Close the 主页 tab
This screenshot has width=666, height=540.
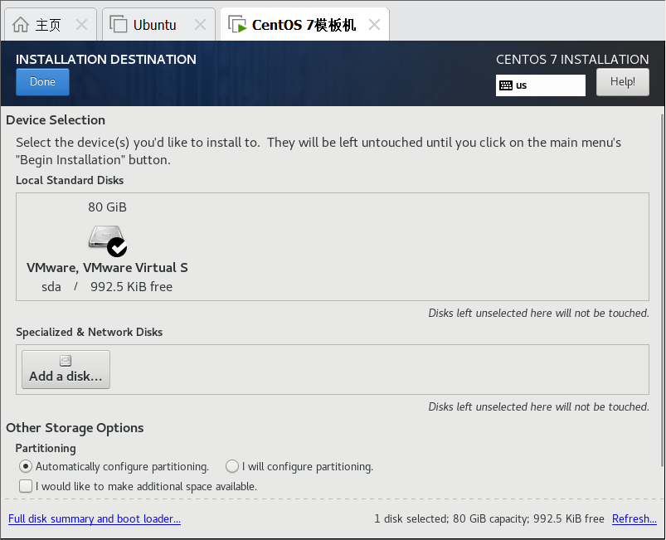click(81, 25)
